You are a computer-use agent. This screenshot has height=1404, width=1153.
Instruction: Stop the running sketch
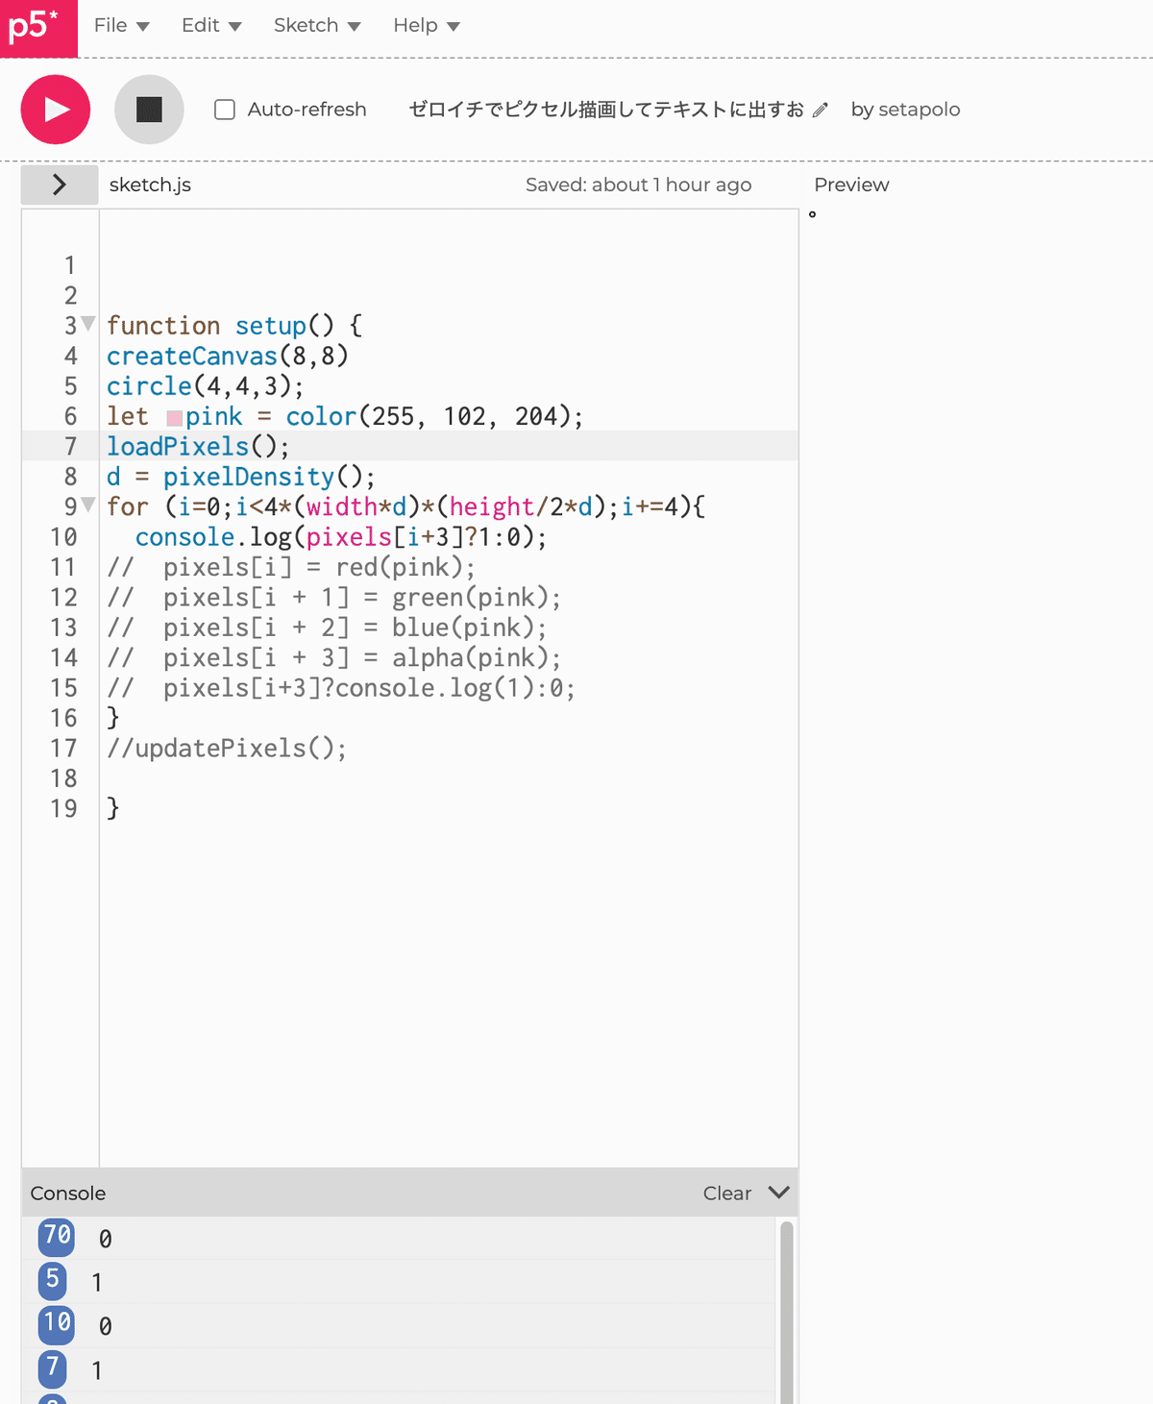click(149, 110)
